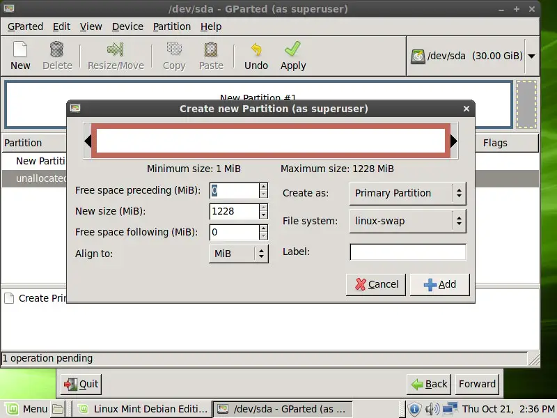Increase Free space preceding value

click(263, 186)
